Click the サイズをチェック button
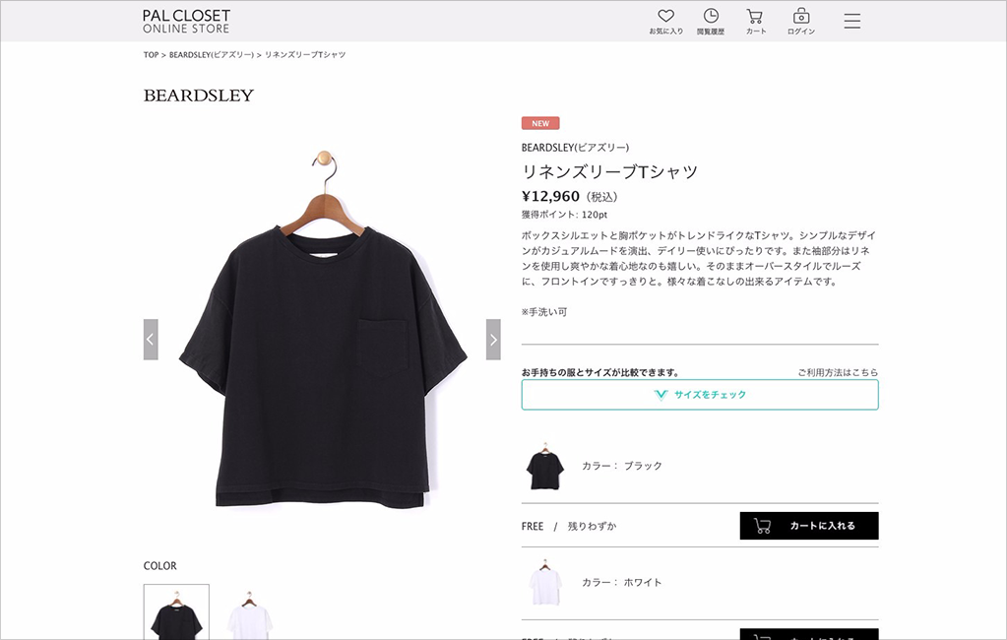The height and width of the screenshot is (640, 1007). pyautogui.click(x=699, y=395)
